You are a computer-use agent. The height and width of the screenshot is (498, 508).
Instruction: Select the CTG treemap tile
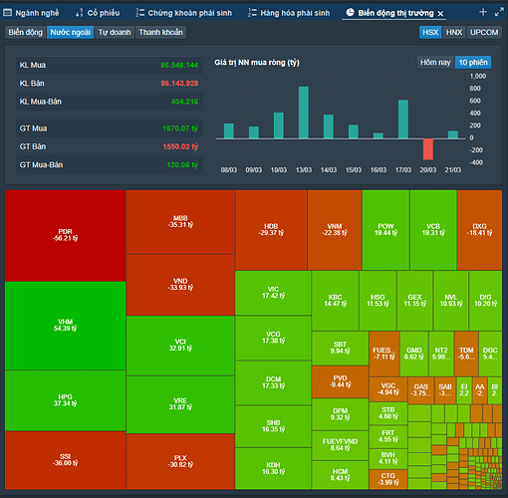pyautogui.click(x=388, y=479)
